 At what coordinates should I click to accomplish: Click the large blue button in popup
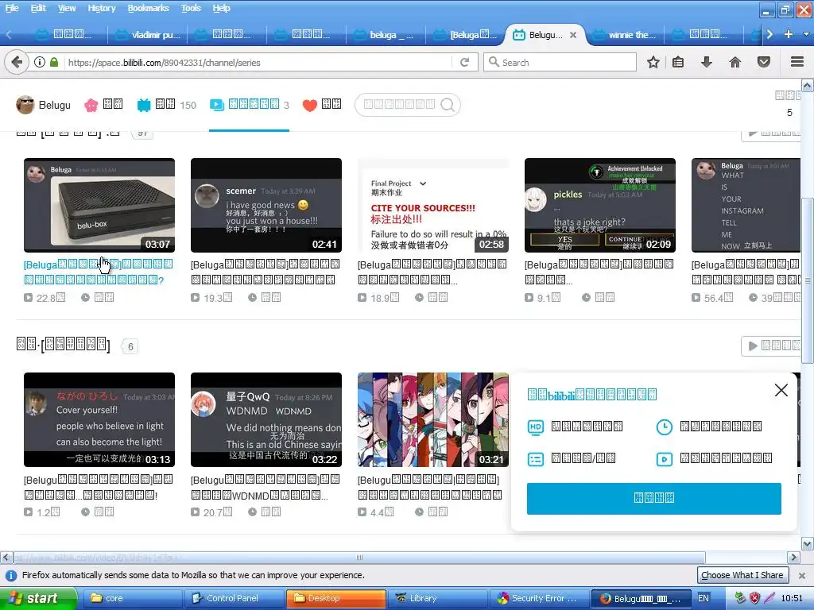coord(653,499)
